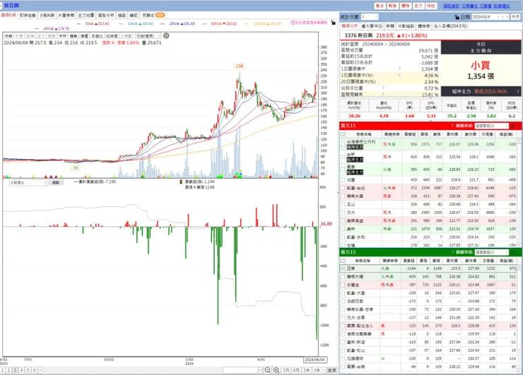
Task: Click the 今天 button
Action: [515, 17]
